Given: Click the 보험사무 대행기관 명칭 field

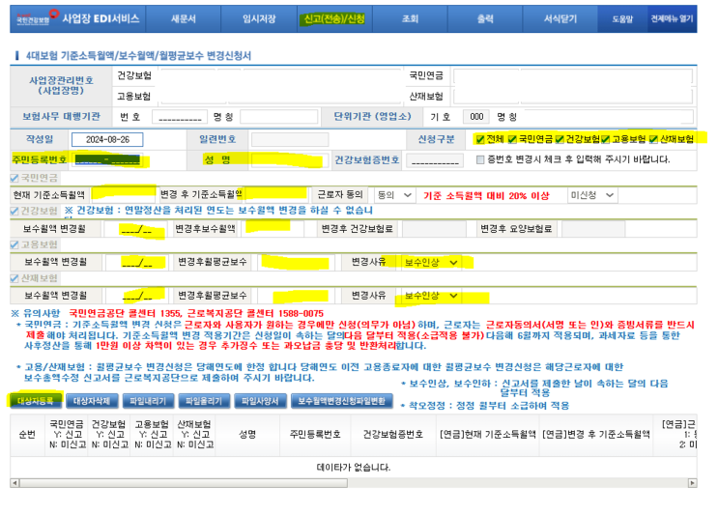Looking at the screenshot, I should 279,117.
